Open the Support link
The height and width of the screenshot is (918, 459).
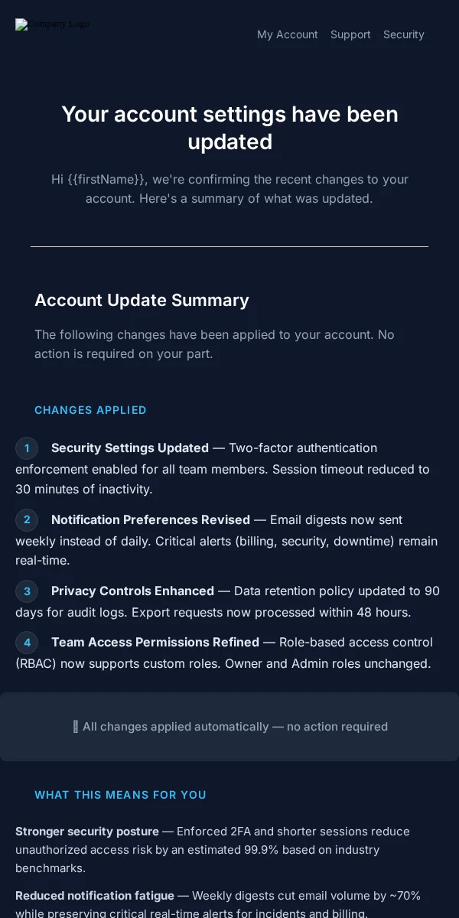click(x=350, y=34)
